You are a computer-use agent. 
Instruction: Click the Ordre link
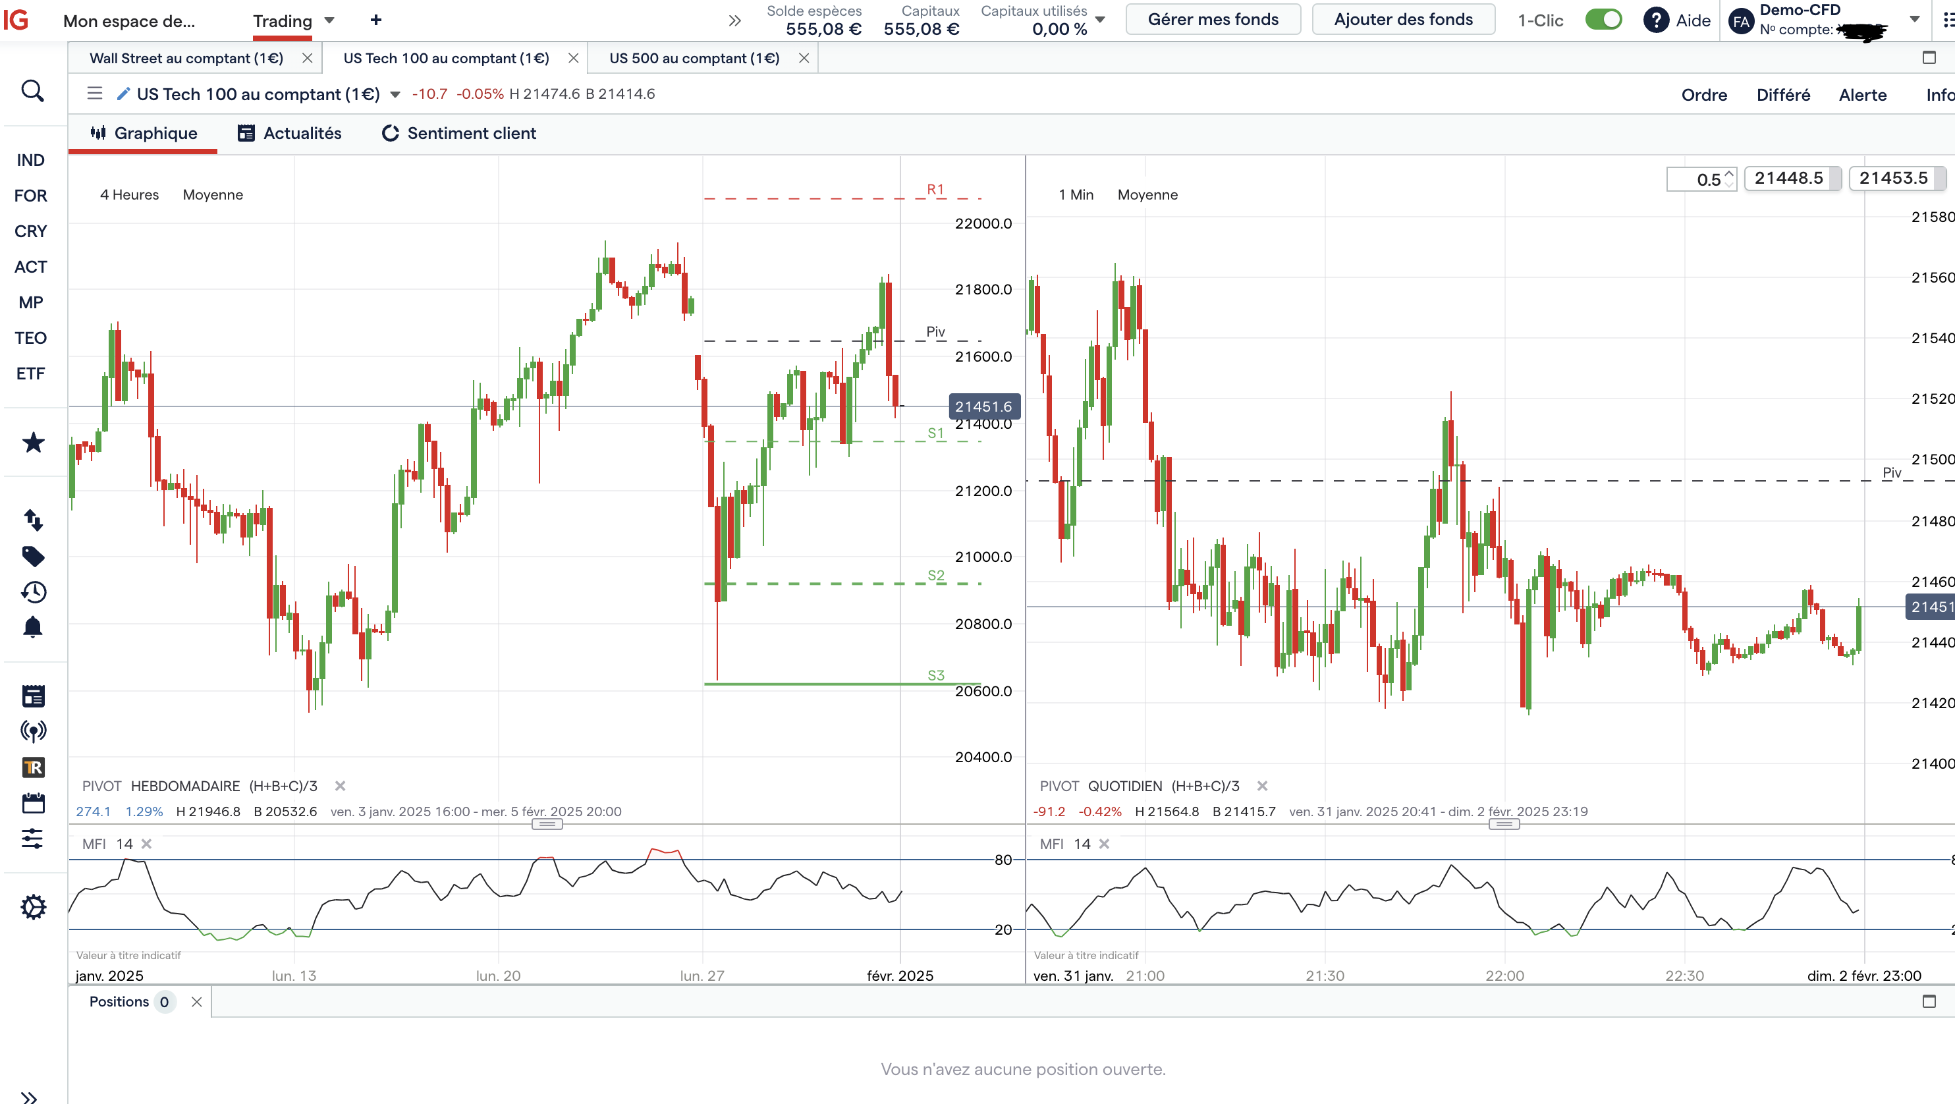(1704, 95)
